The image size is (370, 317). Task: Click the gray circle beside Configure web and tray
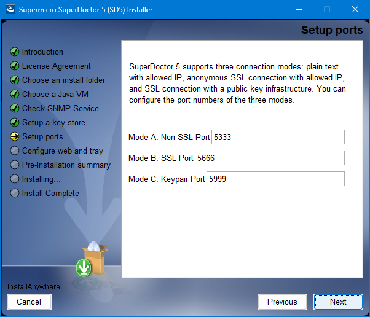pos(15,151)
